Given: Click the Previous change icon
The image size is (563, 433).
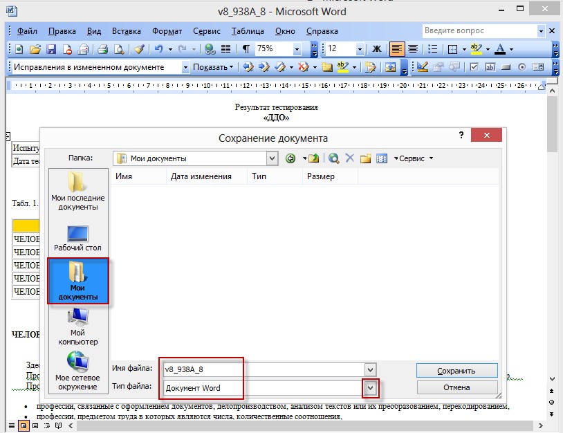Looking at the screenshot, I should click(x=248, y=67).
